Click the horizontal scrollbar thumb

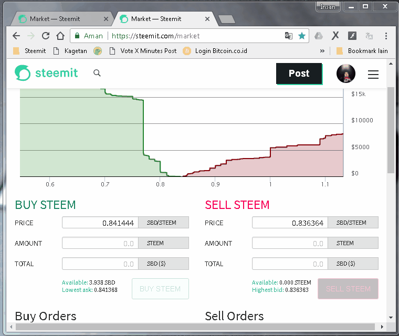(x=195, y=327)
